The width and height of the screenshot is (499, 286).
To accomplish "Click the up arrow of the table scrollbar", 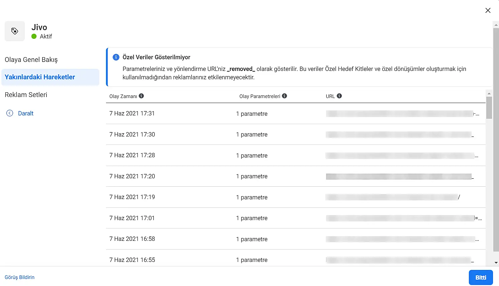I will point(489,93).
